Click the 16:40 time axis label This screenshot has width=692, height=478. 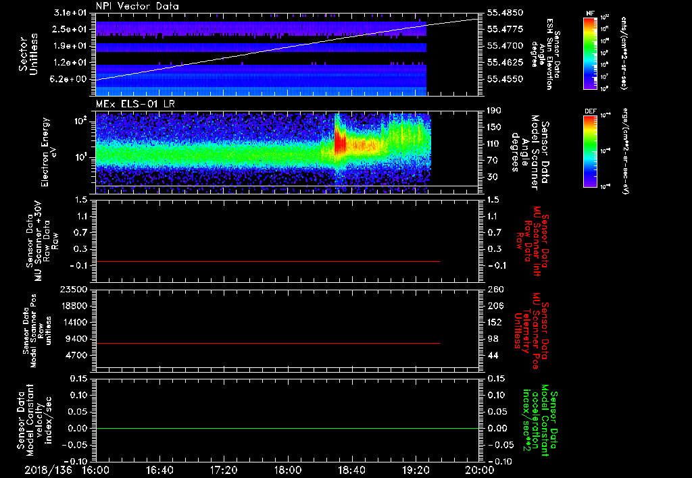click(x=159, y=470)
